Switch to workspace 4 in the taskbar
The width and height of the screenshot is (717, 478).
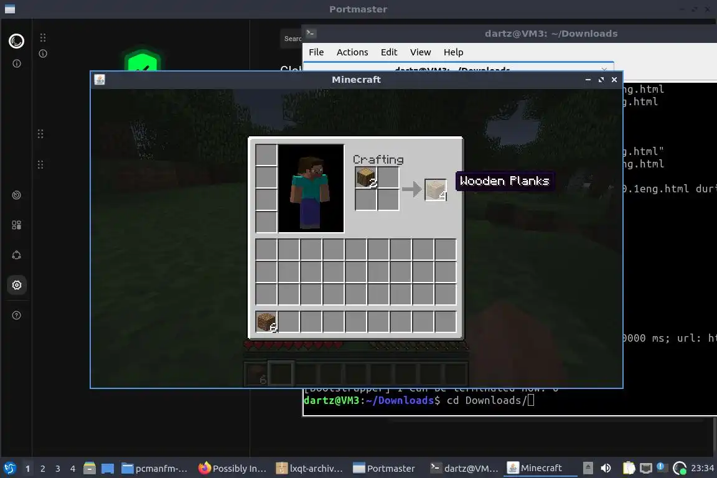click(72, 469)
